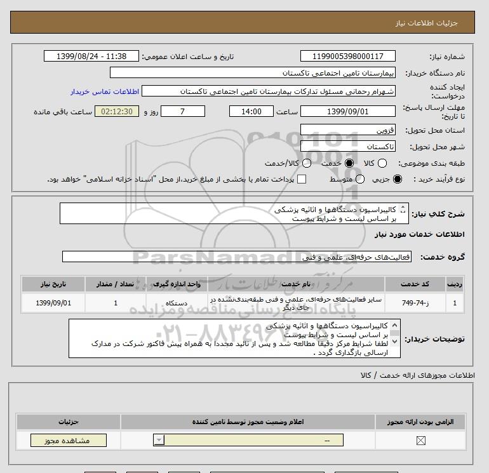489x473 pixels.
Task: Click the اطلاعات خدمات مورد نیاز heading
Action: pyautogui.click(x=419, y=234)
